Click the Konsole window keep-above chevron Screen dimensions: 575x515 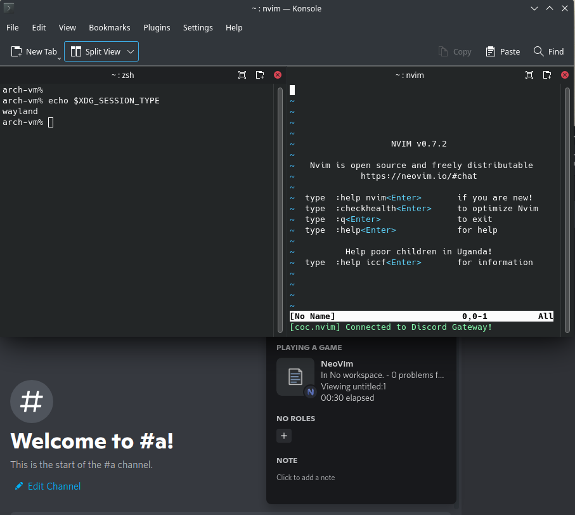click(x=550, y=8)
